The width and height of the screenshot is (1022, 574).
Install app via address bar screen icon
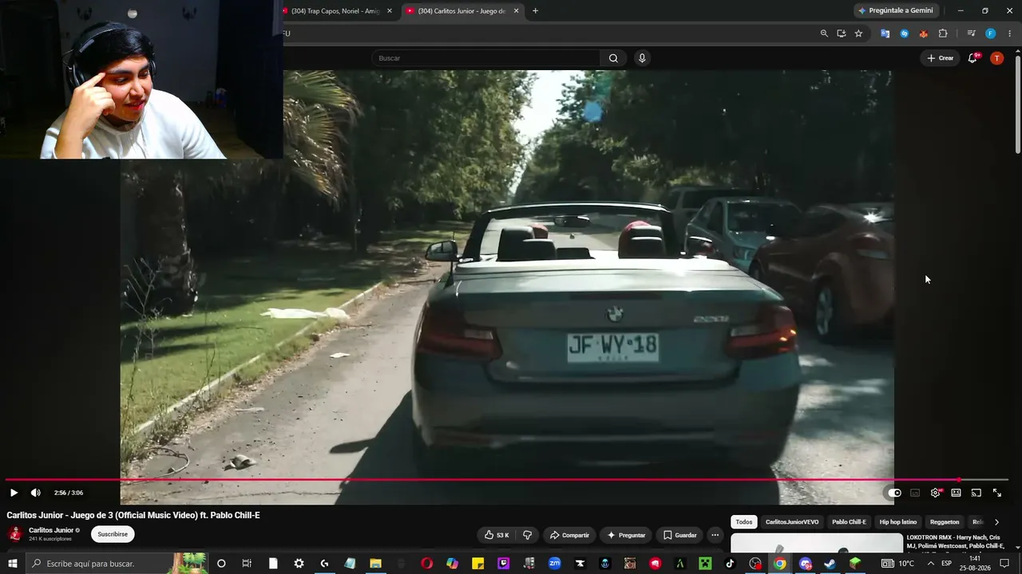[x=842, y=33]
